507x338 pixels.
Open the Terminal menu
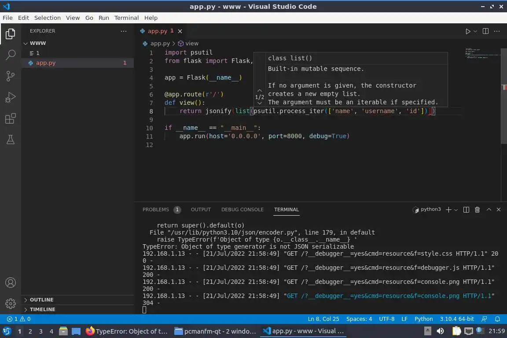[x=126, y=18]
